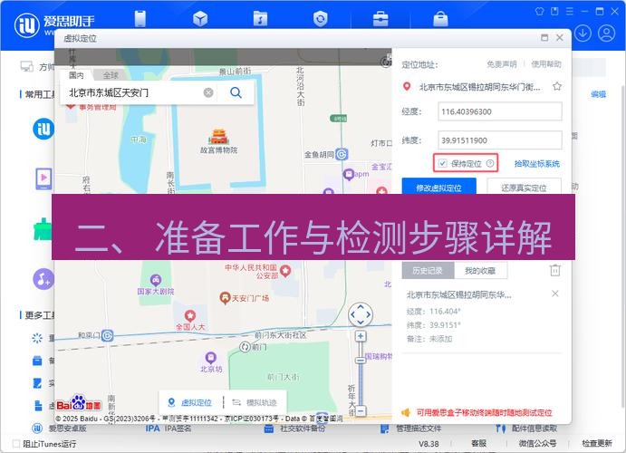Switch map to 全球 tab

[111, 75]
